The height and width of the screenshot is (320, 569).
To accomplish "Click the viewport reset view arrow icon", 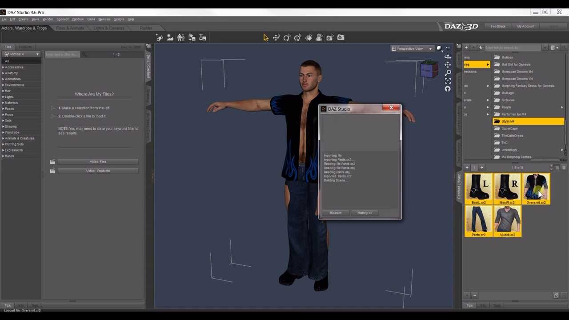I will (448, 89).
